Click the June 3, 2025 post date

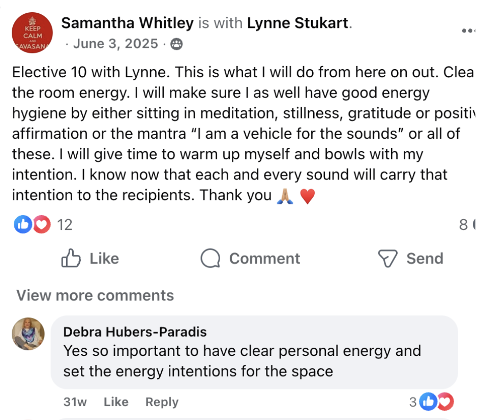point(115,44)
